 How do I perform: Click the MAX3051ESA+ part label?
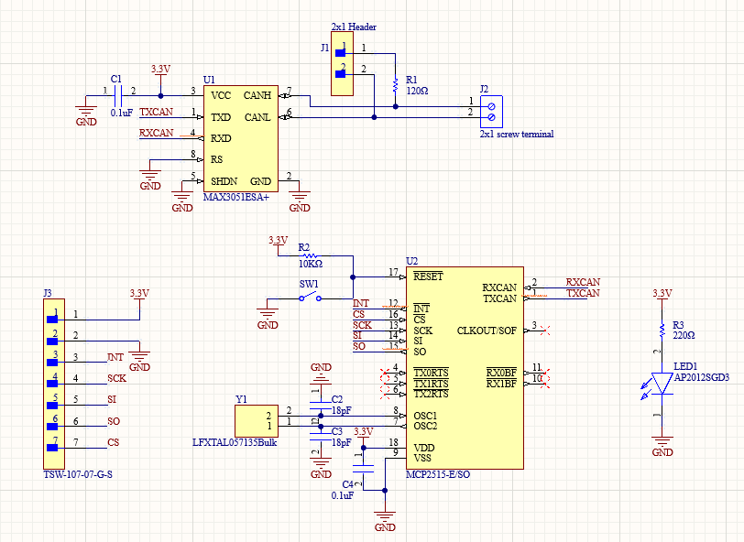pyautogui.click(x=235, y=197)
